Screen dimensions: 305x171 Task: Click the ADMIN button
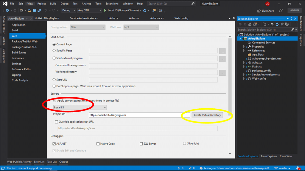pyautogui.click(x=295, y=10)
